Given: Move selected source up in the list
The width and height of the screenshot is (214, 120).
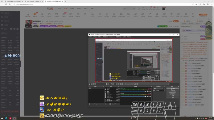Looking at the screenshot, I should coord(113,104).
